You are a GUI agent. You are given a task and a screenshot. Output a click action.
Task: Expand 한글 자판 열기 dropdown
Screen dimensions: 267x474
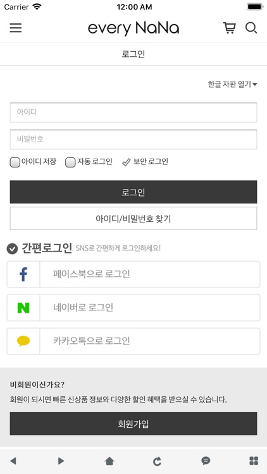(232, 84)
